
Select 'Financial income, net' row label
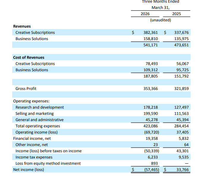point(32,139)
